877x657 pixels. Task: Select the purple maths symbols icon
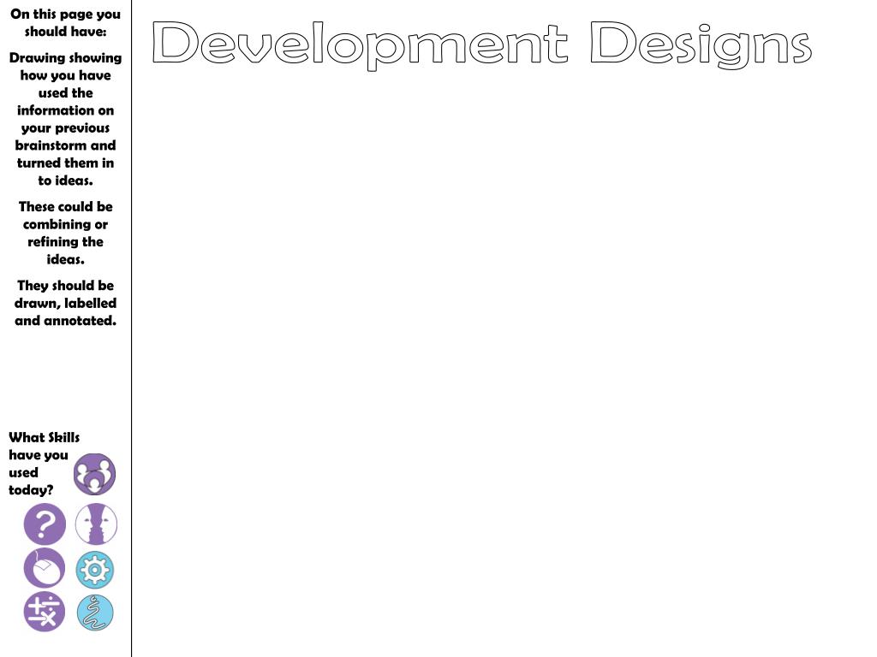pos(45,612)
